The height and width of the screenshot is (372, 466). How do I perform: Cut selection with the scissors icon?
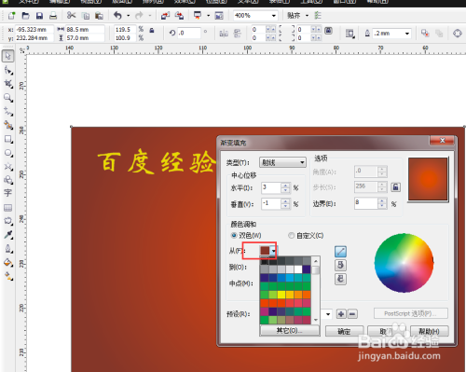[72, 16]
